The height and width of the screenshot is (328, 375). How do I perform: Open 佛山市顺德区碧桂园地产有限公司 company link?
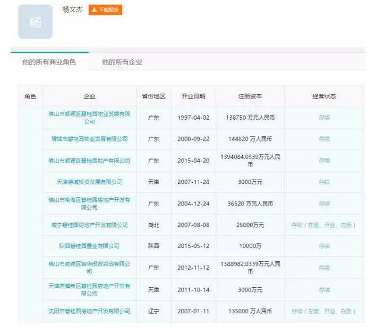[89, 161]
